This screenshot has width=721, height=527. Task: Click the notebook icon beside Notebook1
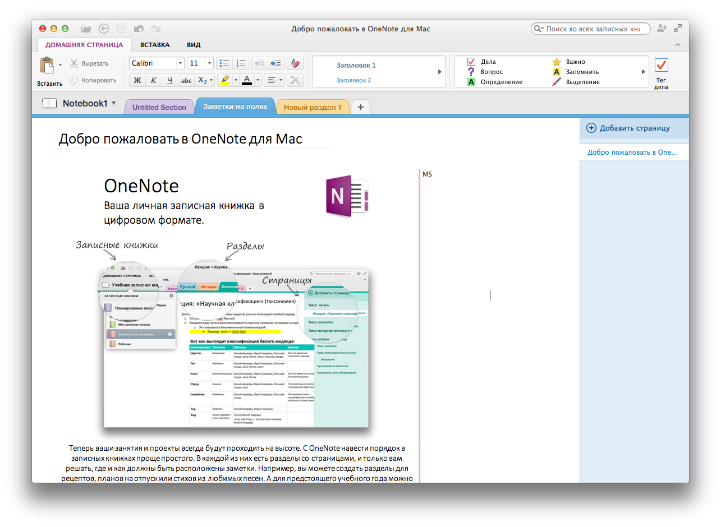click(49, 104)
